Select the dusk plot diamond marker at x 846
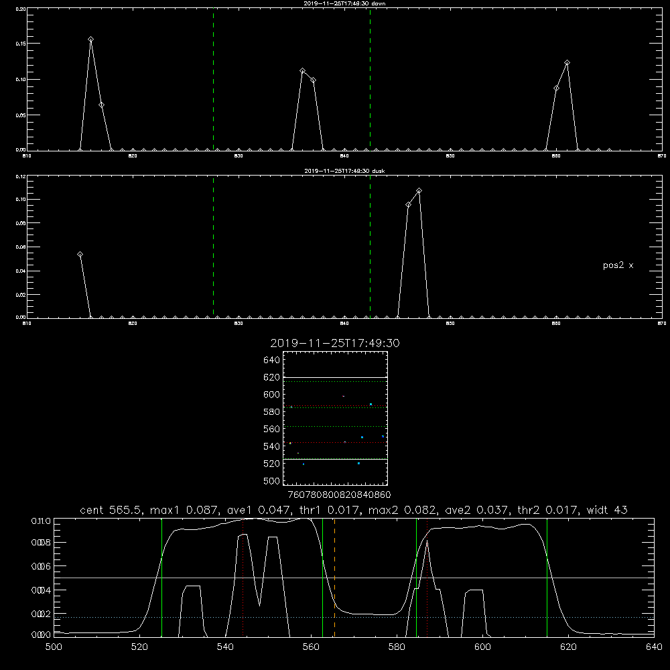This screenshot has width=670, height=670. point(409,205)
